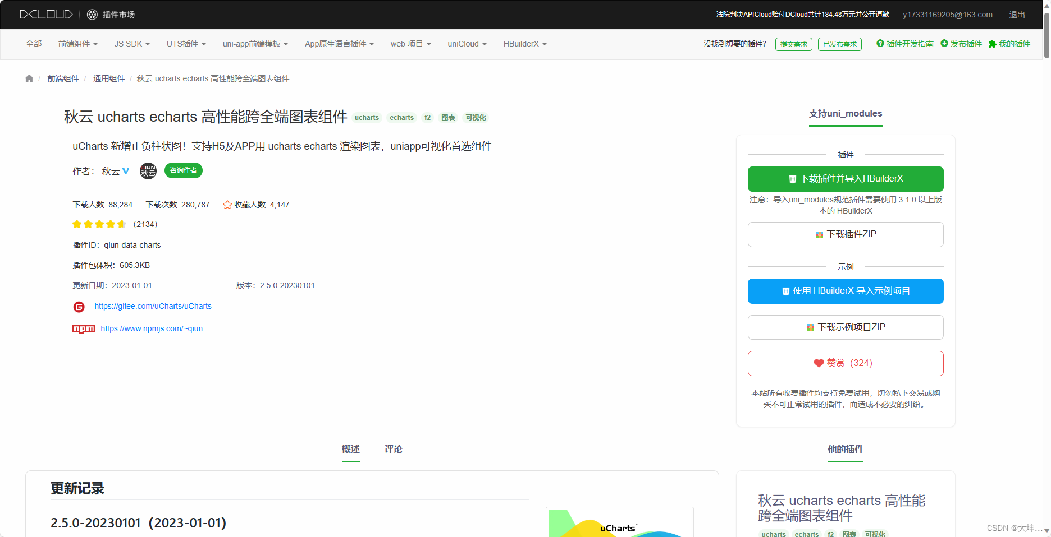Click the 插件ID qiun-data-charts text
This screenshot has height=537, width=1051.
coord(117,245)
